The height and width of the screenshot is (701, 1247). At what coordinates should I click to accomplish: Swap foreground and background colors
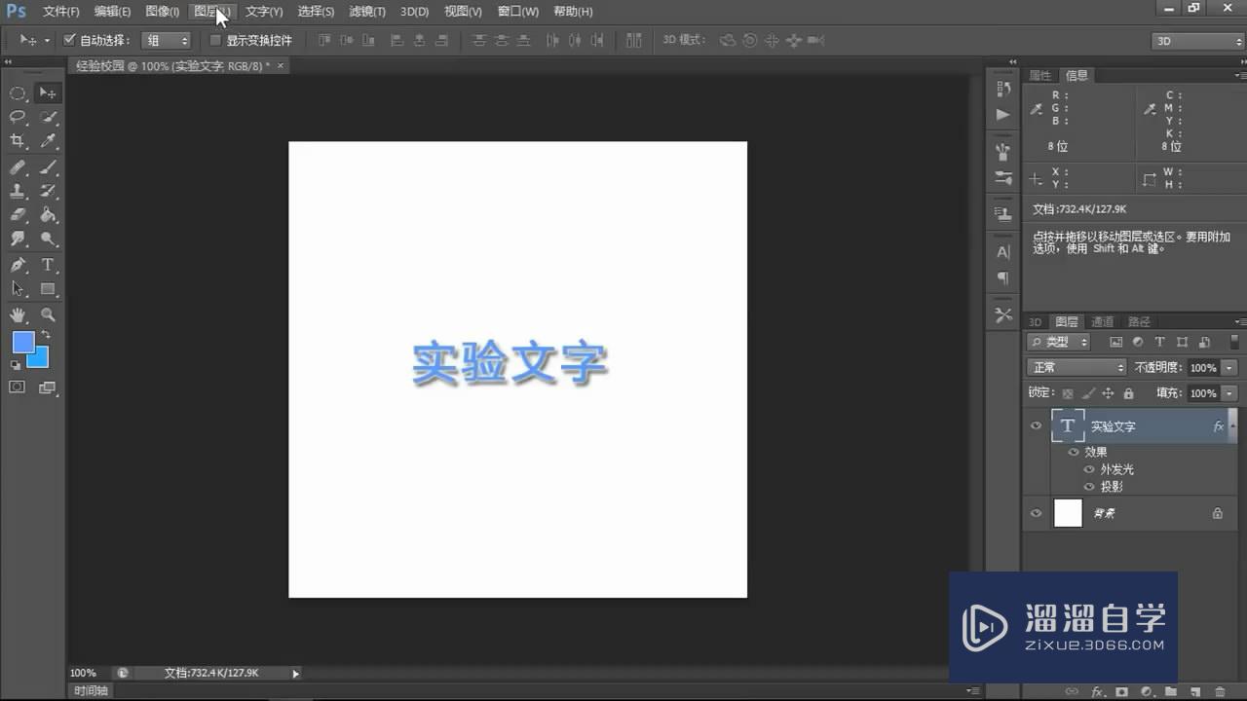46,335
